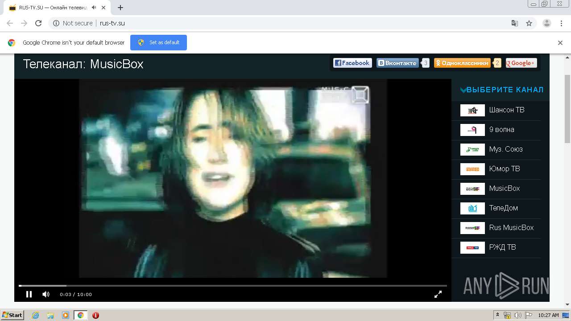The width and height of the screenshot is (571, 321).
Task: Open the MusicBox channel logo
Action: (x=472, y=189)
